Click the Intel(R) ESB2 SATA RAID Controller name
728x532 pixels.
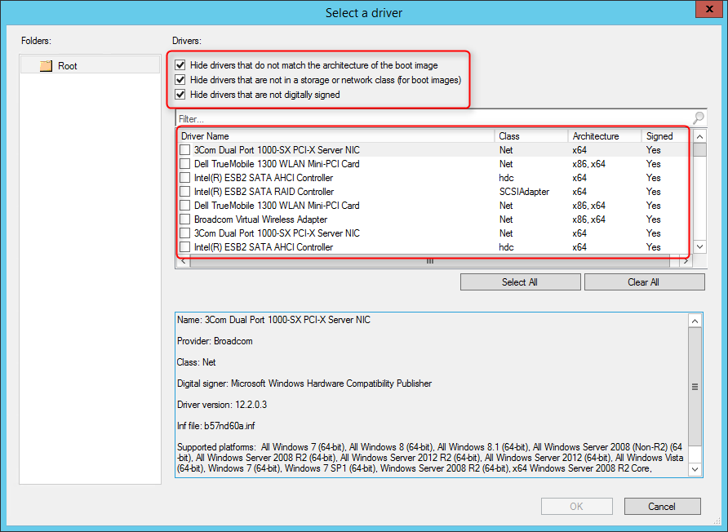(x=264, y=192)
